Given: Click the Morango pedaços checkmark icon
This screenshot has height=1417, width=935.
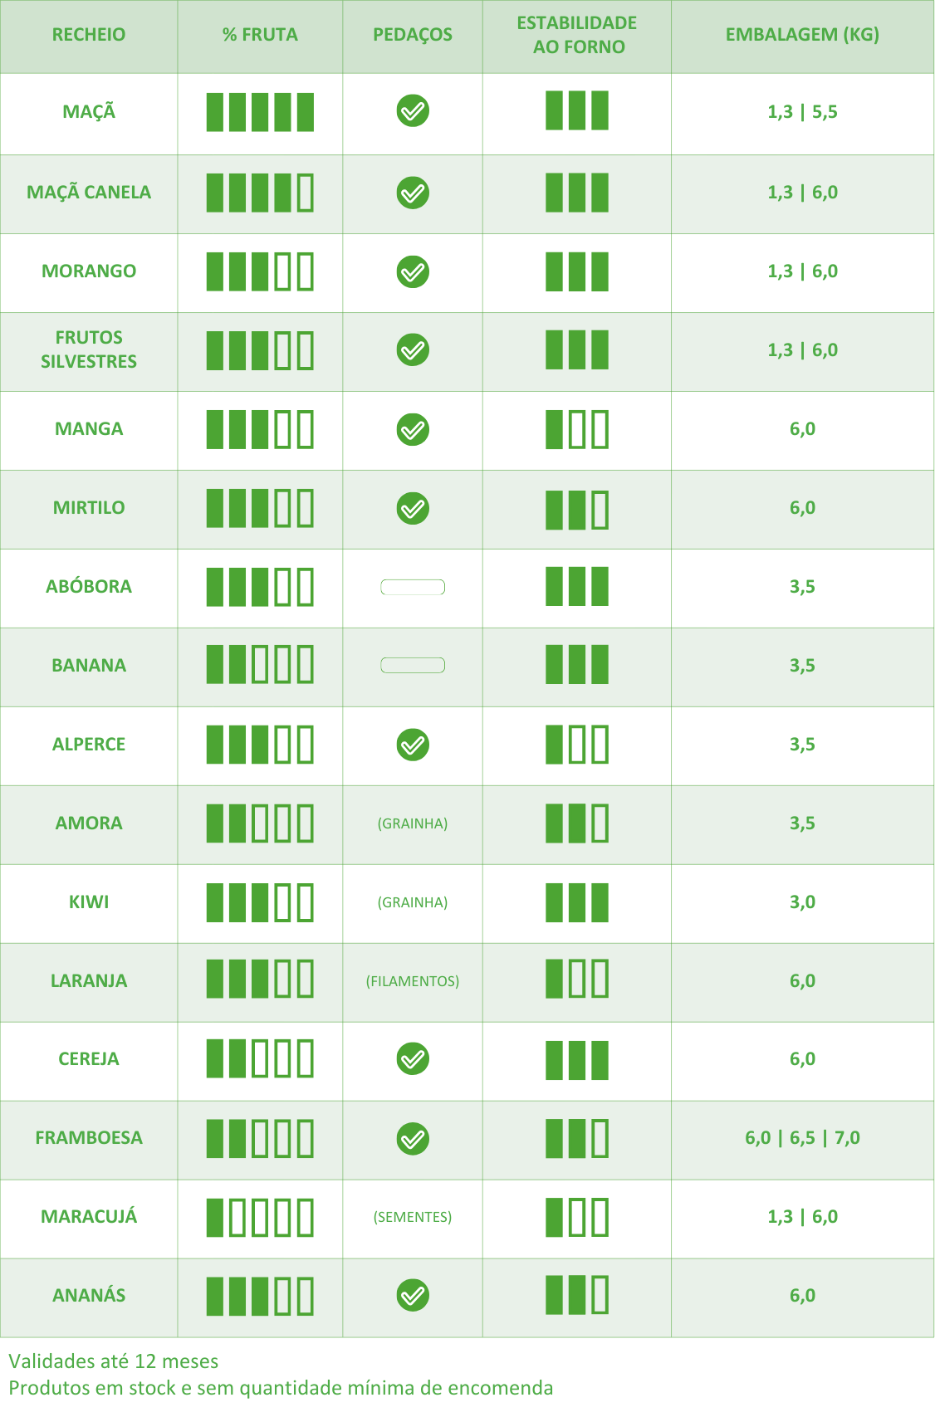Looking at the screenshot, I should [413, 272].
